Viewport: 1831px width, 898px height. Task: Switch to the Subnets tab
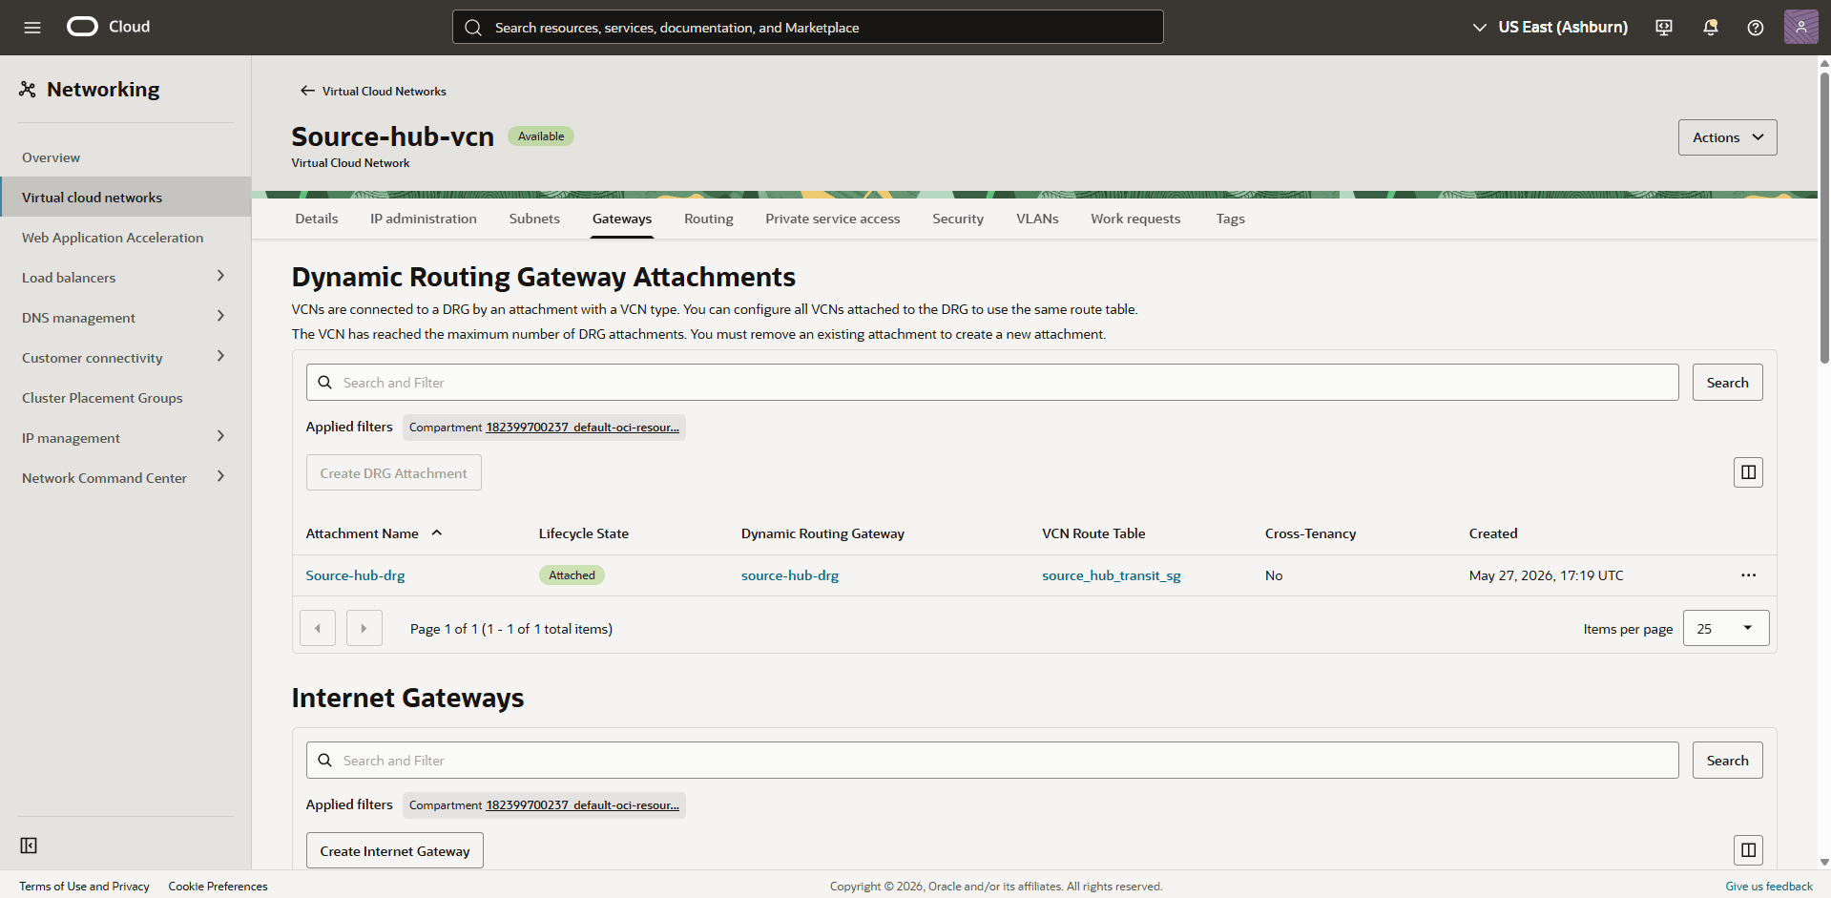click(x=534, y=219)
